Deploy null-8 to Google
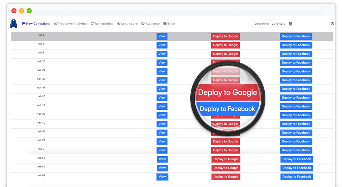This screenshot has width=342, height=187. [225, 54]
